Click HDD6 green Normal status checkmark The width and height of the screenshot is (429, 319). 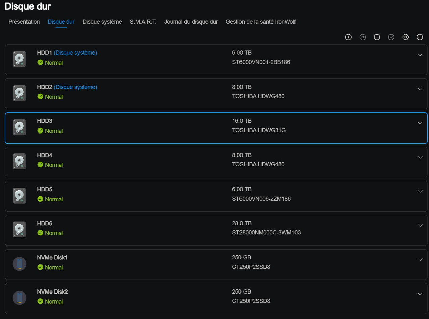[40, 233]
